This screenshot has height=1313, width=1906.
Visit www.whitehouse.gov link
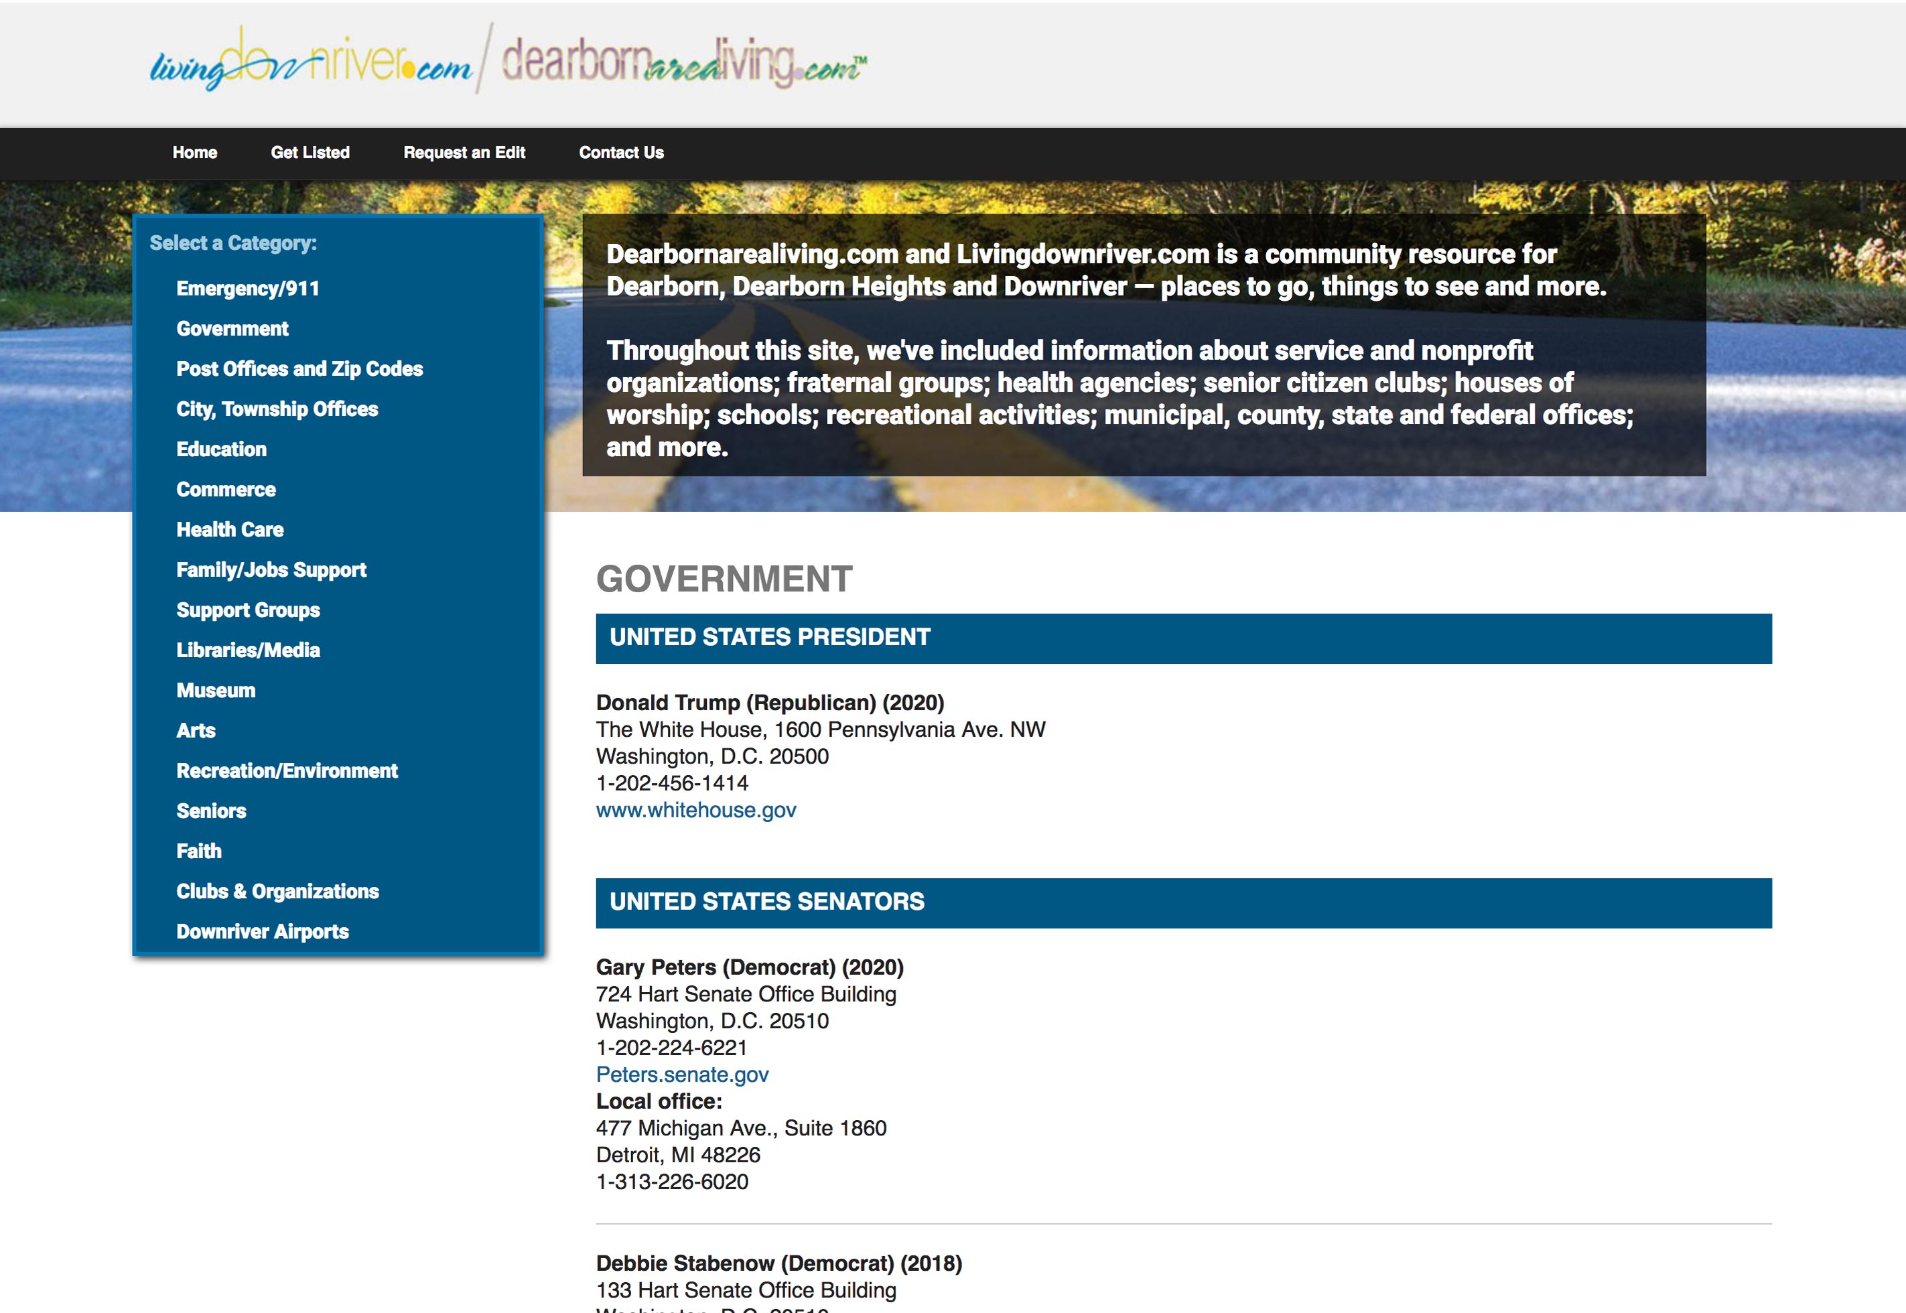(696, 811)
